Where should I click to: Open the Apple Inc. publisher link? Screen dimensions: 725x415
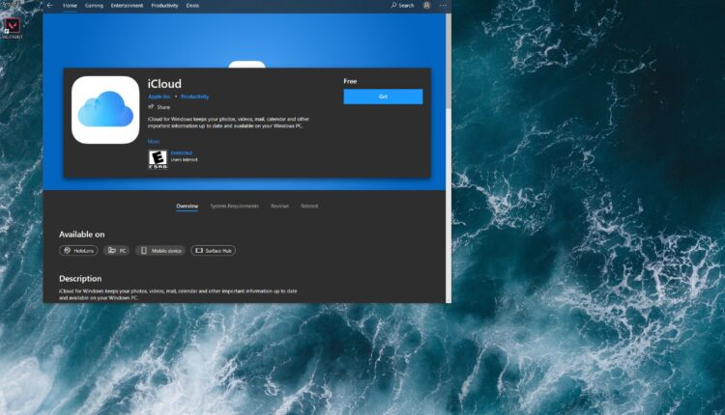pyautogui.click(x=160, y=97)
